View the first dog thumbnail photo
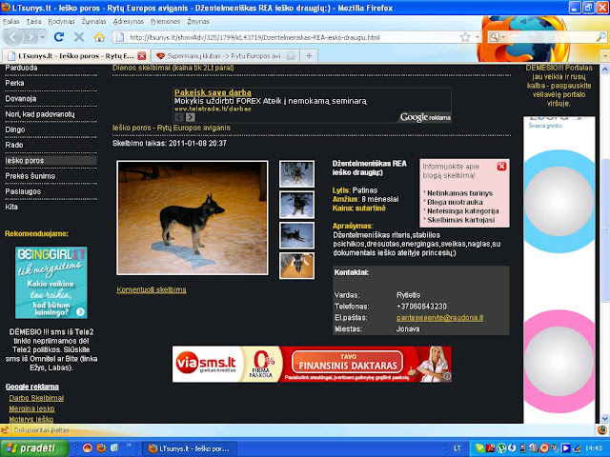This screenshot has height=457, width=610. [296, 174]
